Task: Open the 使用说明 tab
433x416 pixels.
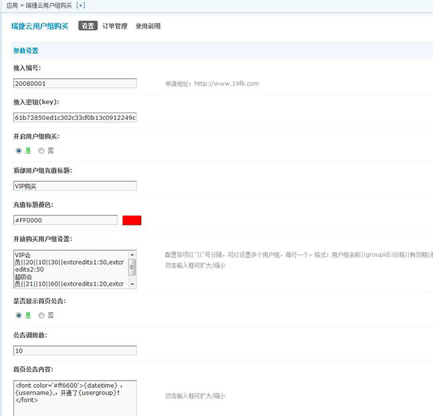Action: [148, 26]
